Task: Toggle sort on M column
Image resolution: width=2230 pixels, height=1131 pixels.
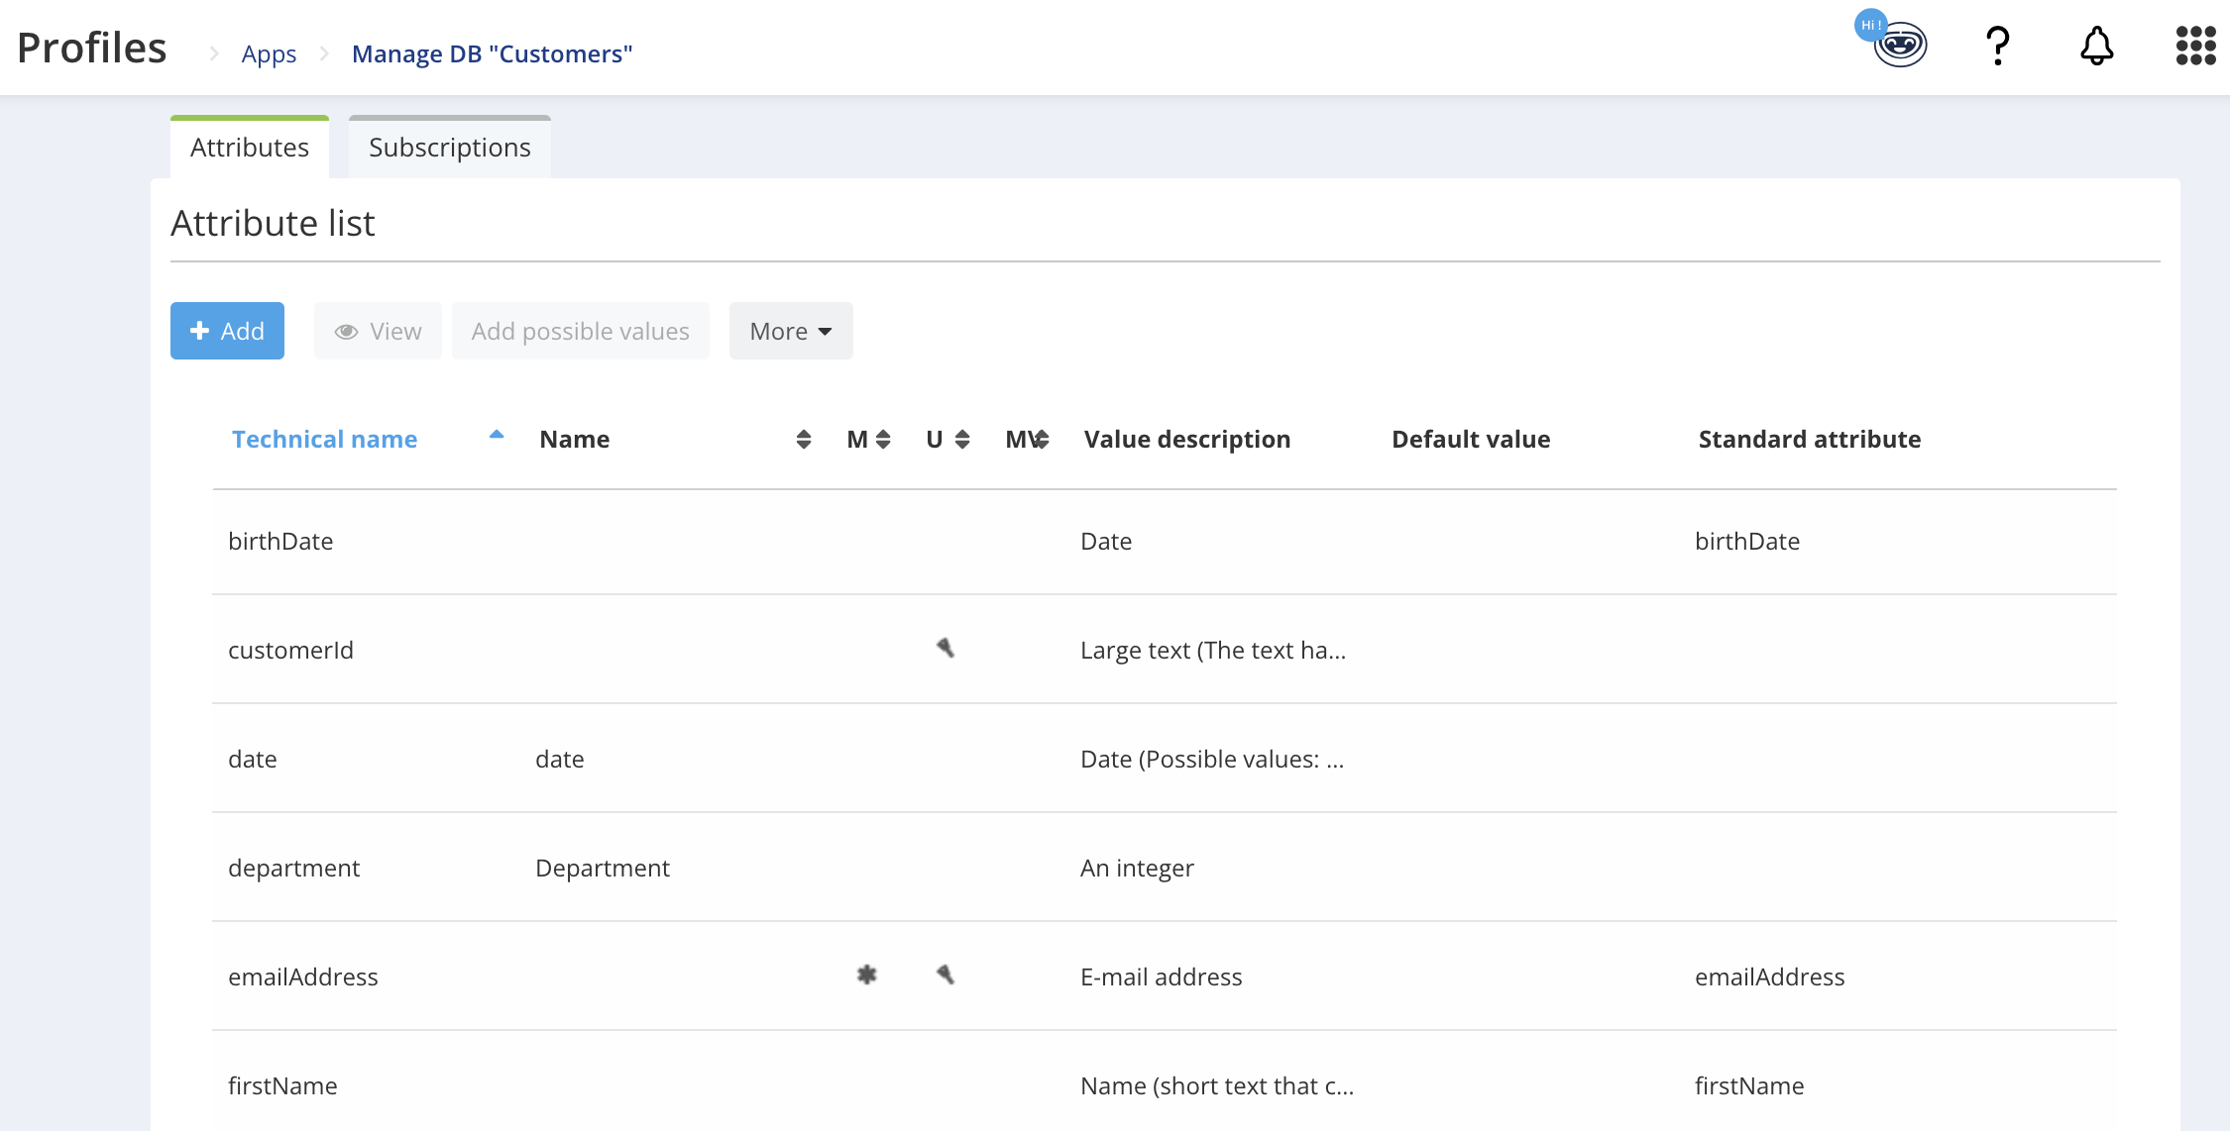Action: tap(883, 440)
